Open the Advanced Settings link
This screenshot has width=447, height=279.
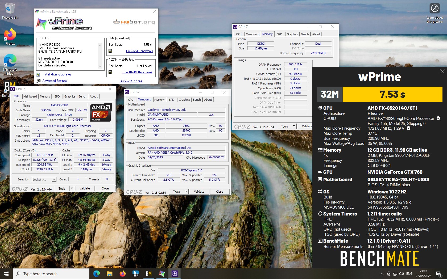click(55, 81)
